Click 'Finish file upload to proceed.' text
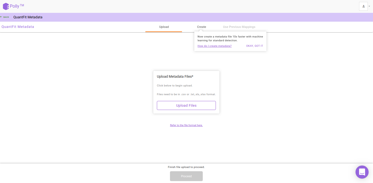Image resolution: width=373 pixels, height=183 pixels. click(186, 167)
